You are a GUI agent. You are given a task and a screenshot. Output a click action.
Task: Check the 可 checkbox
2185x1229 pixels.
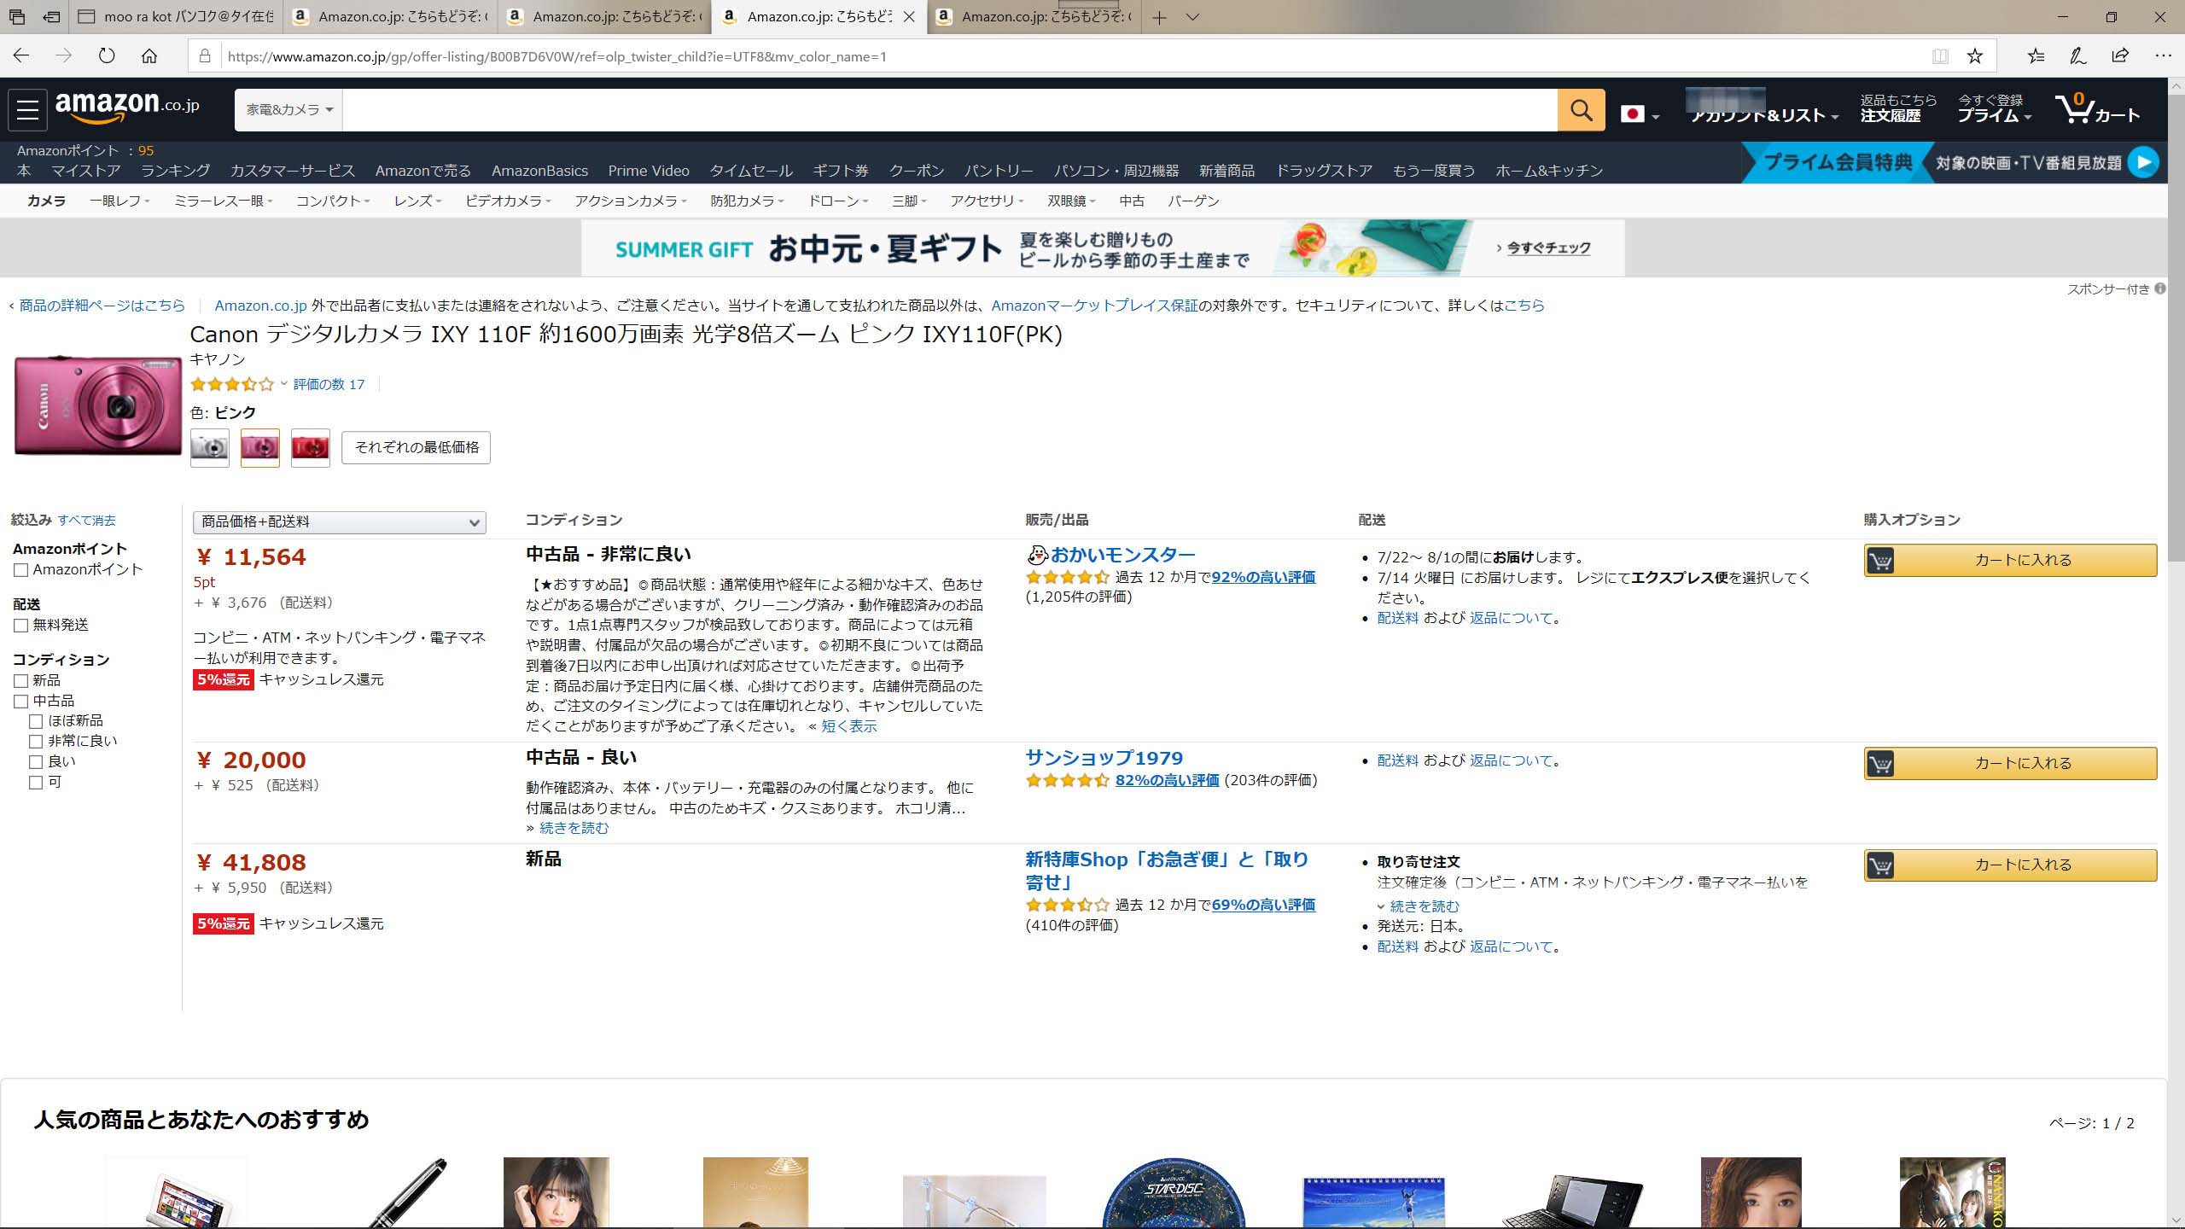(36, 783)
